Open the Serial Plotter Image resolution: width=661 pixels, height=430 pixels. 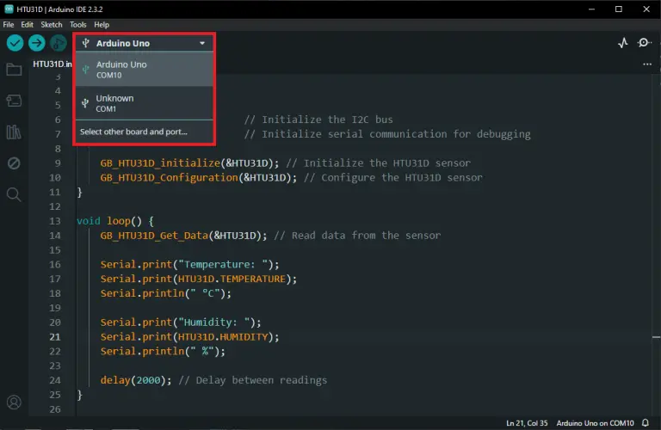tap(623, 43)
